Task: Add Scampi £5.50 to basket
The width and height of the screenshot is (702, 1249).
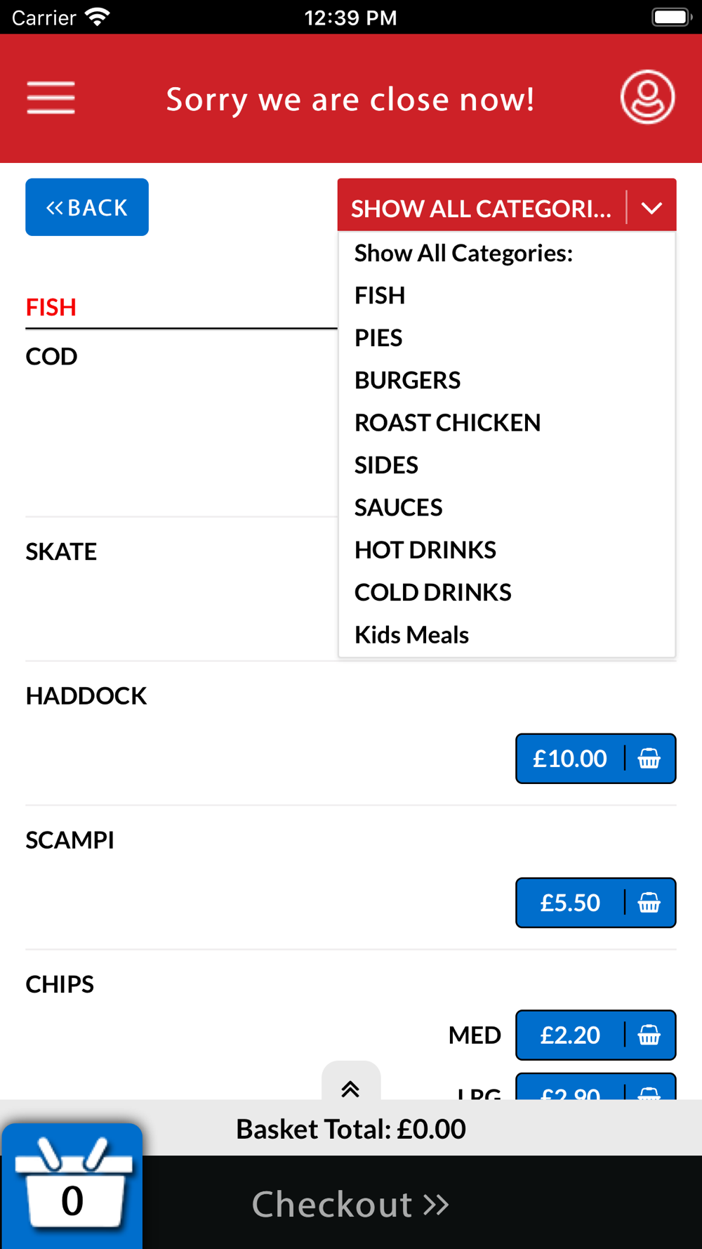Action: click(x=595, y=903)
